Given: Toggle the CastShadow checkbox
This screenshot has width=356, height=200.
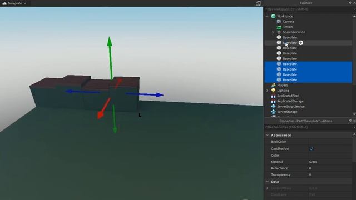Looking at the screenshot, I should click(311, 149).
